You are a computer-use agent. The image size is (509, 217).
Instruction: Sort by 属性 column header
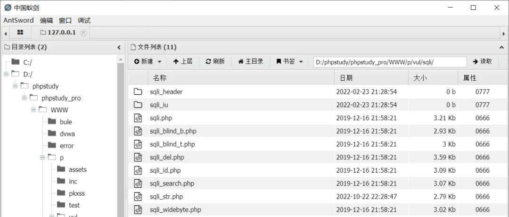click(483, 78)
